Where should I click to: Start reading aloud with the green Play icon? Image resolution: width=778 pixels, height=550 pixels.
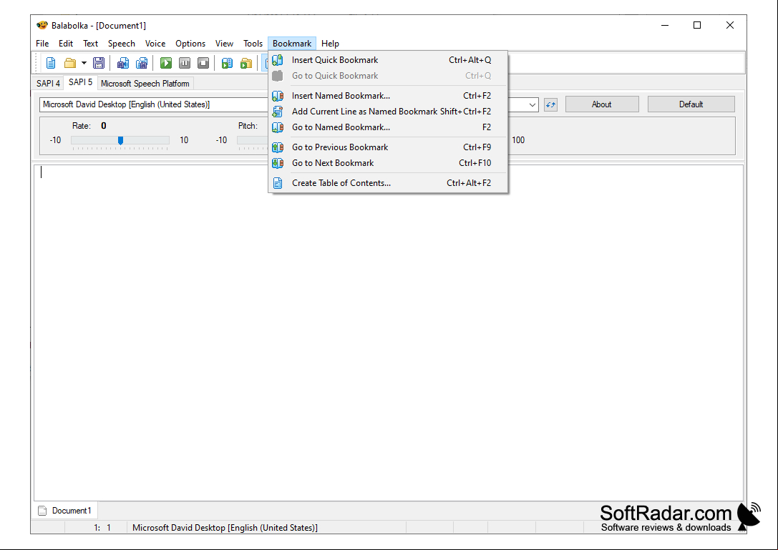pyautogui.click(x=166, y=63)
